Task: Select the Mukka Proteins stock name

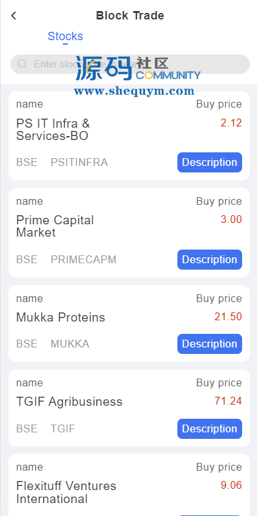Action: coord(60,317)
